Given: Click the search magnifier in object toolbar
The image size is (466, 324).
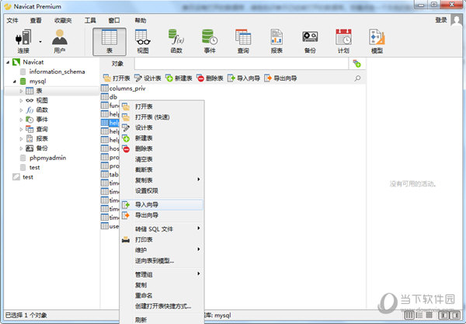Looking at the screenshot, I should (x=357, y=78).
